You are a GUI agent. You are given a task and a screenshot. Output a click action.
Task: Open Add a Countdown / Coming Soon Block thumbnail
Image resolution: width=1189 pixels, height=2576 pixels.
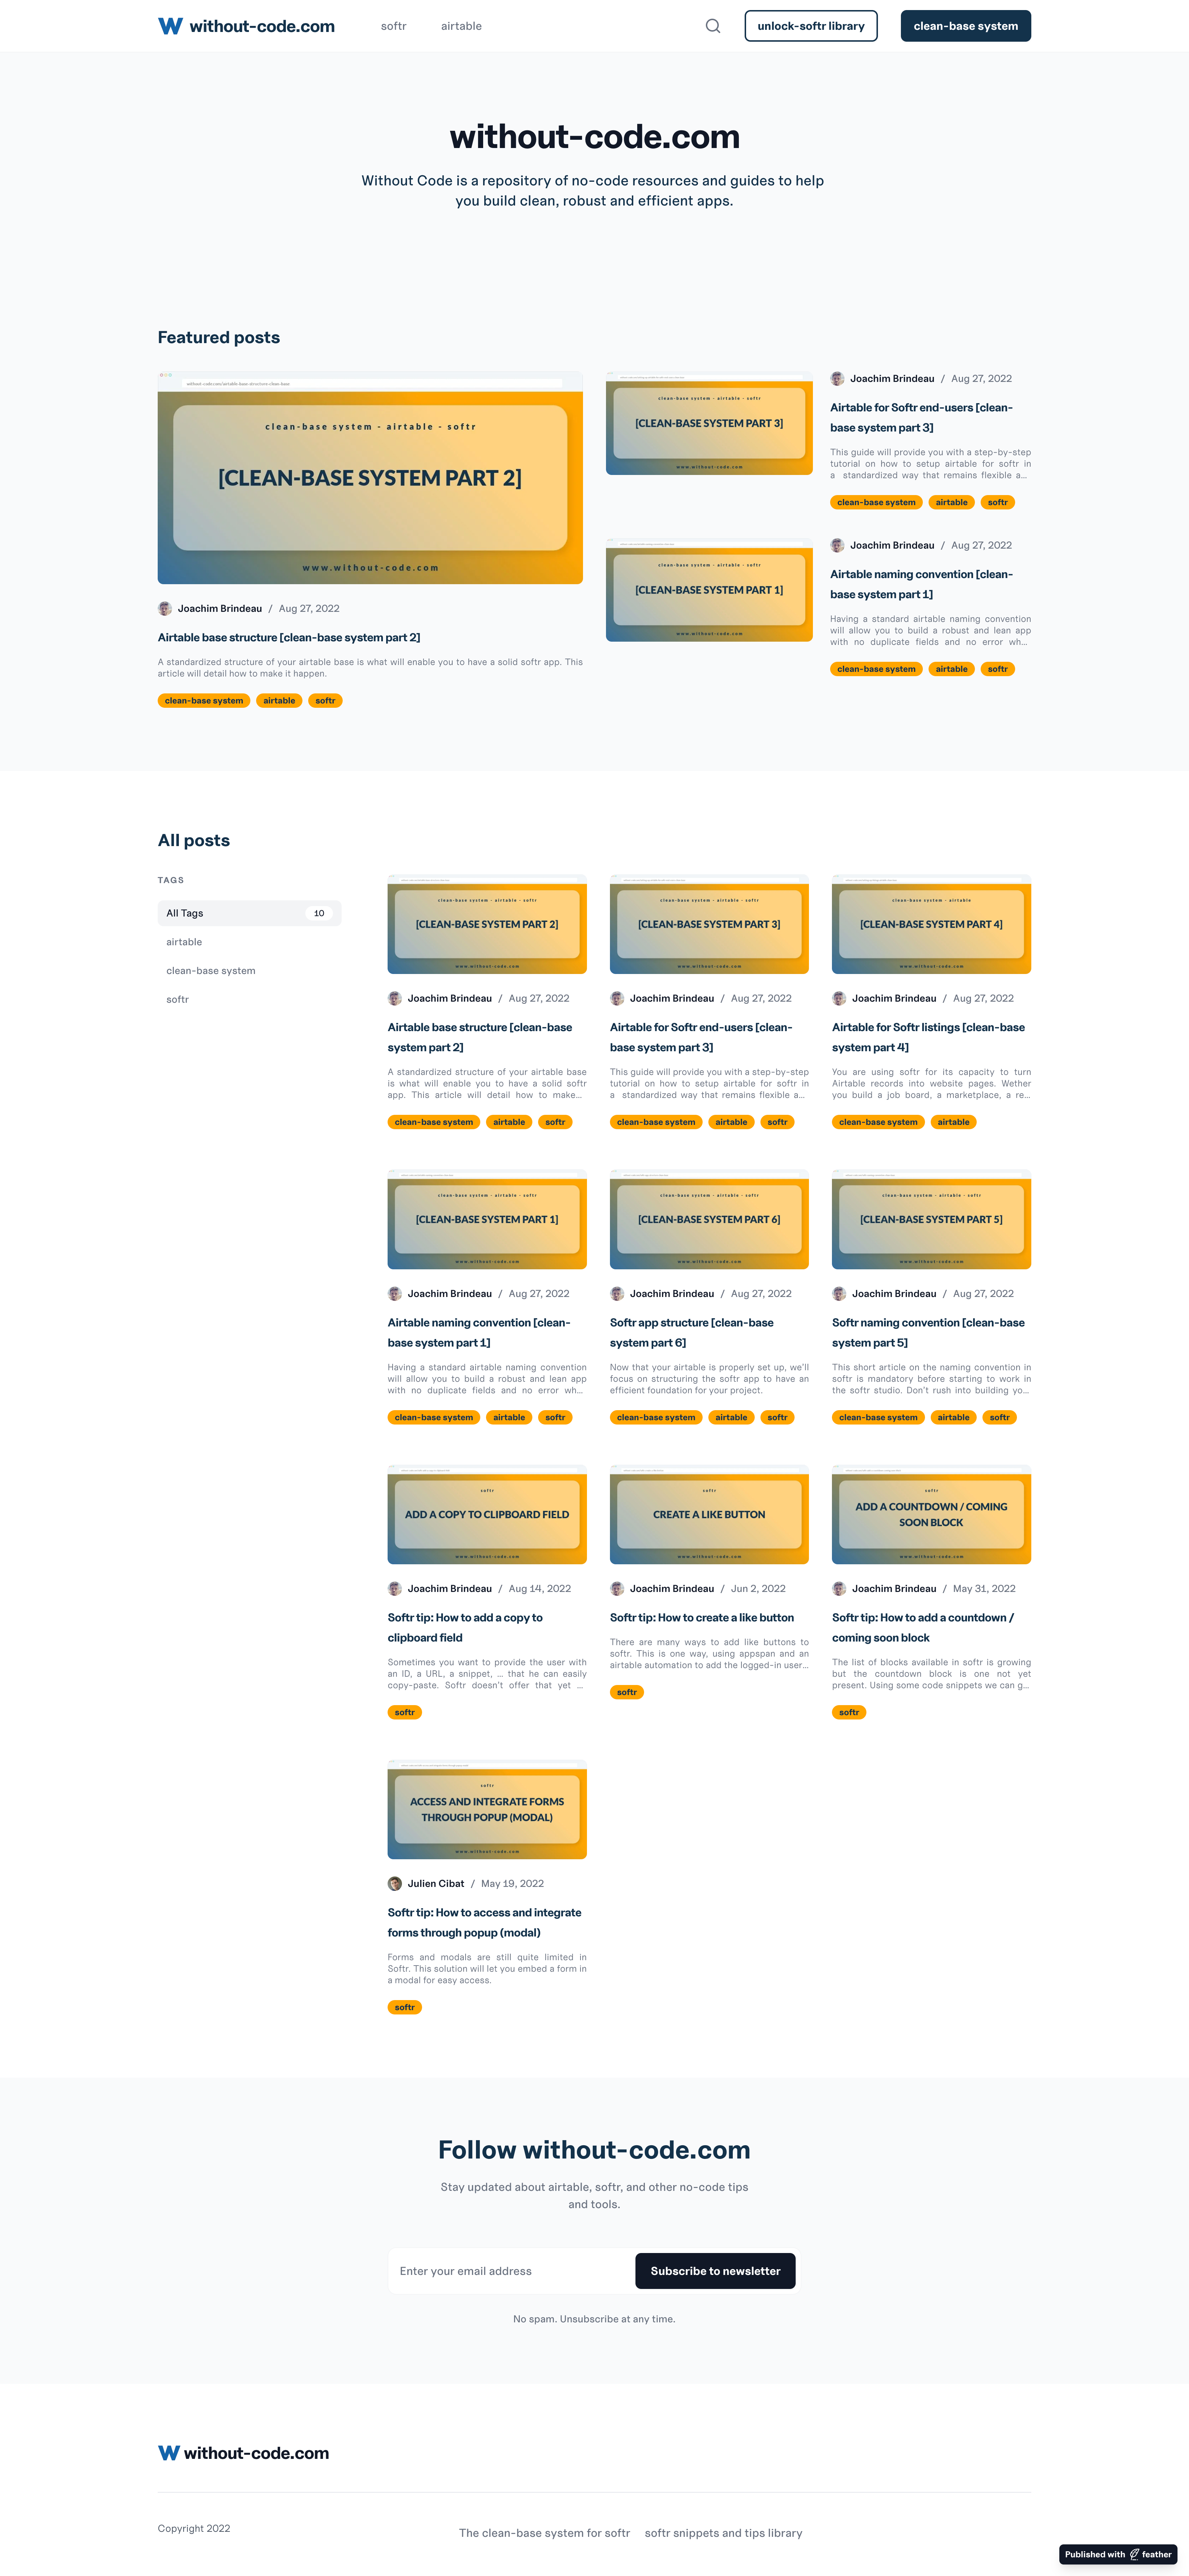931,1514
